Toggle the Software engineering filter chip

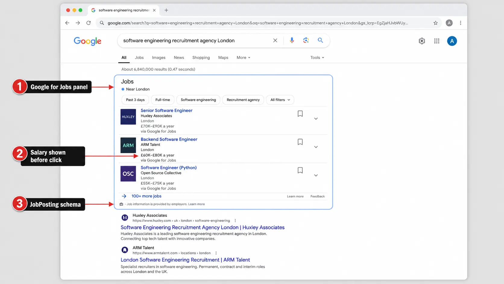coord(198,100)
